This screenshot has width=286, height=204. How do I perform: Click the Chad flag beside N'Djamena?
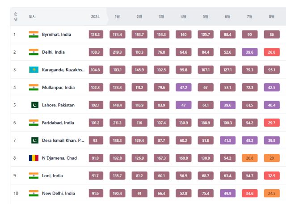tap(34, 158)
